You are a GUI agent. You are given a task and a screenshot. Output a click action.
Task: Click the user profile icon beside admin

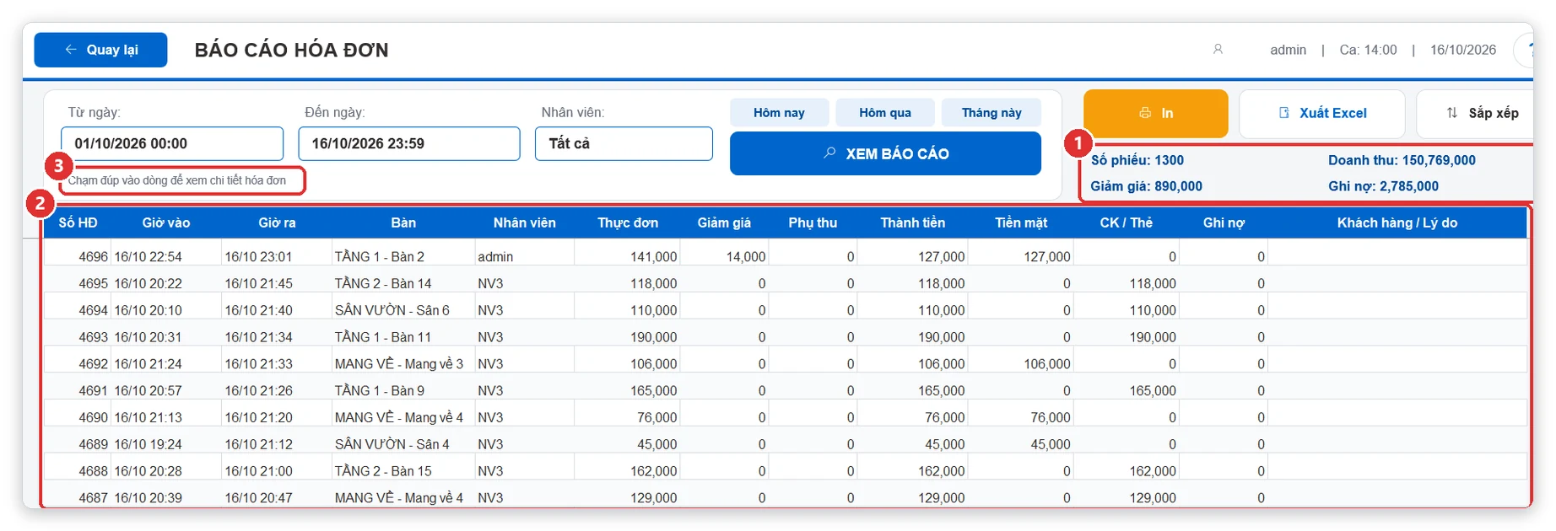pyautogui.click(x=1218, y=50)
